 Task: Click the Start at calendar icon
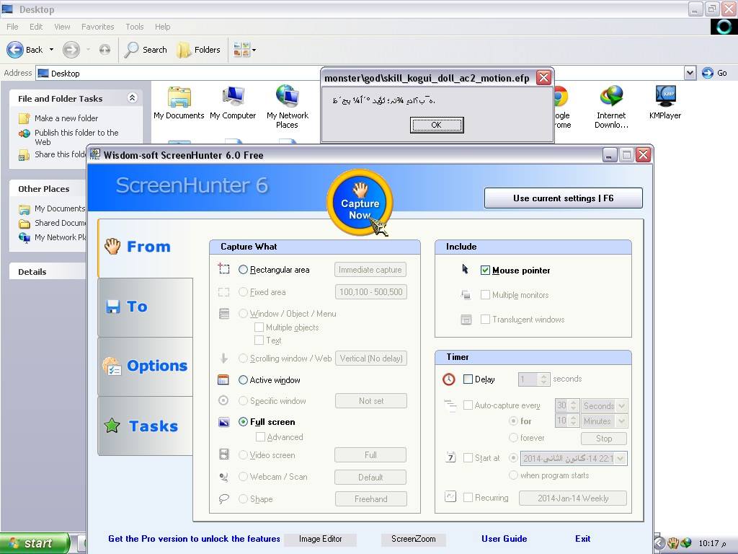[x=450, y=457]
